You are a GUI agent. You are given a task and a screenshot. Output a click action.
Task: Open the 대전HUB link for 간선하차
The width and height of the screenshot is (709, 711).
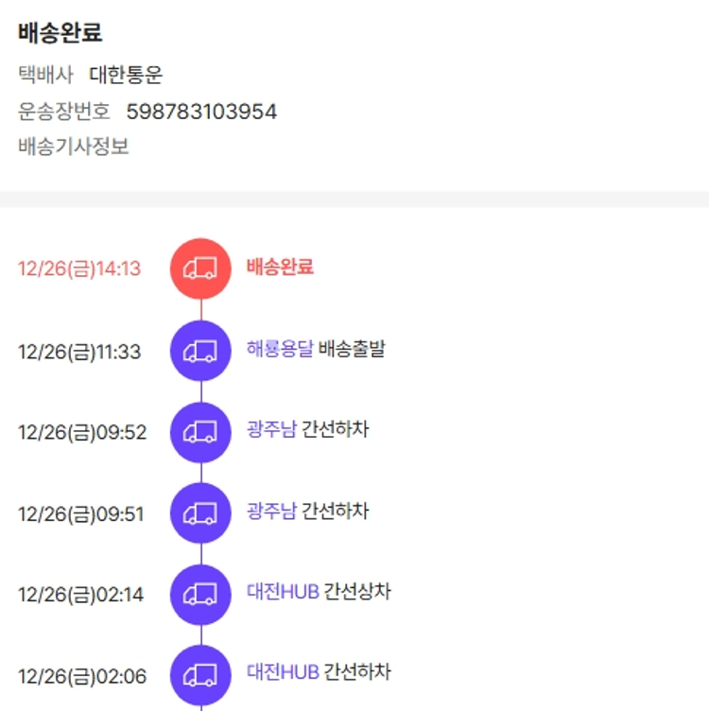coord(283,672)
